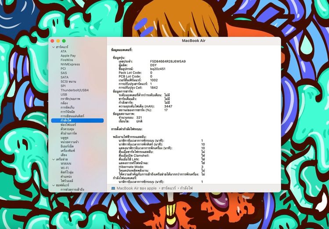Select FireWire in the hardware list
329x229 pixels.
click(x=67, y=60)
